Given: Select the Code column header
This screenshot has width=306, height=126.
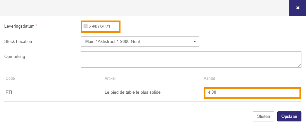Looking at the screenshot, I should 10,78.
